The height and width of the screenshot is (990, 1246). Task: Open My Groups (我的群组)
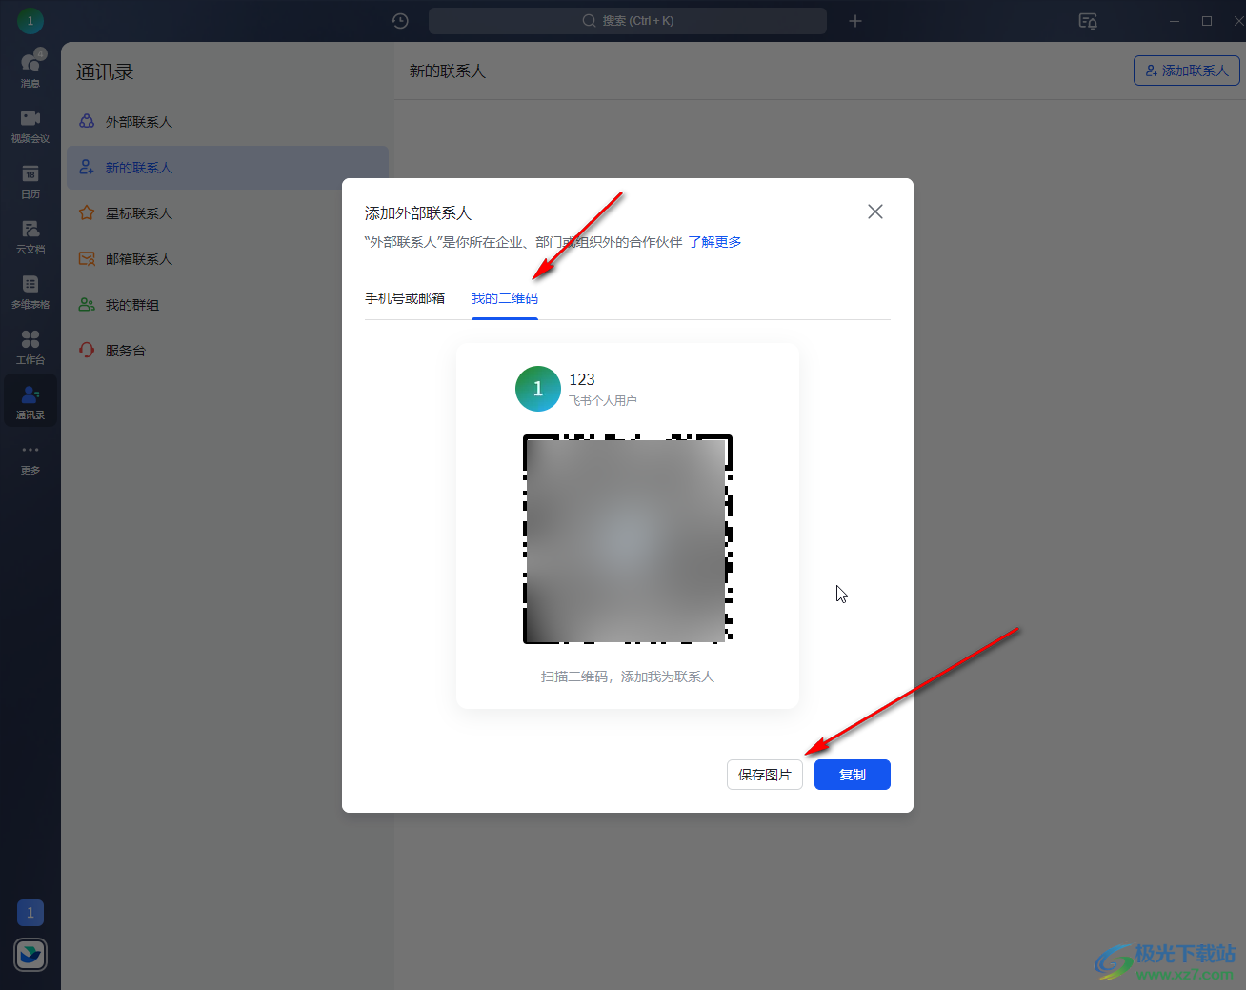click(228, 305)
